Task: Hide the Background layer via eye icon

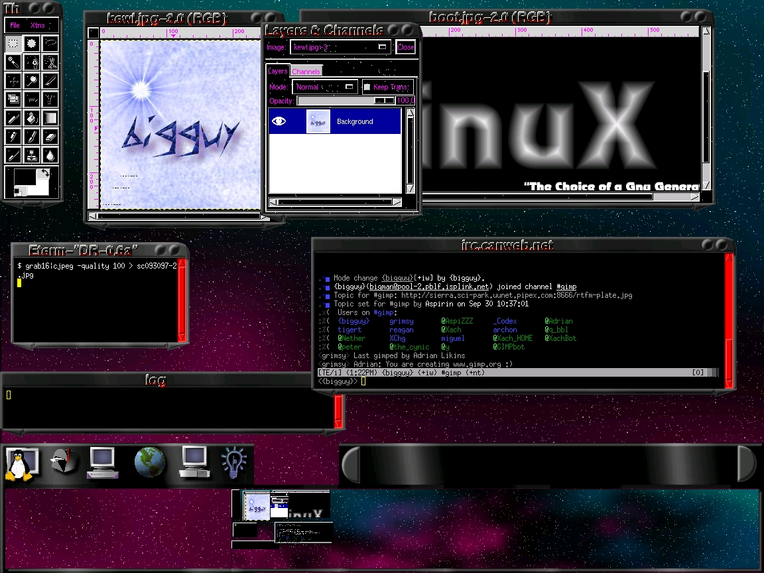Action: click(x=279, y=121)
